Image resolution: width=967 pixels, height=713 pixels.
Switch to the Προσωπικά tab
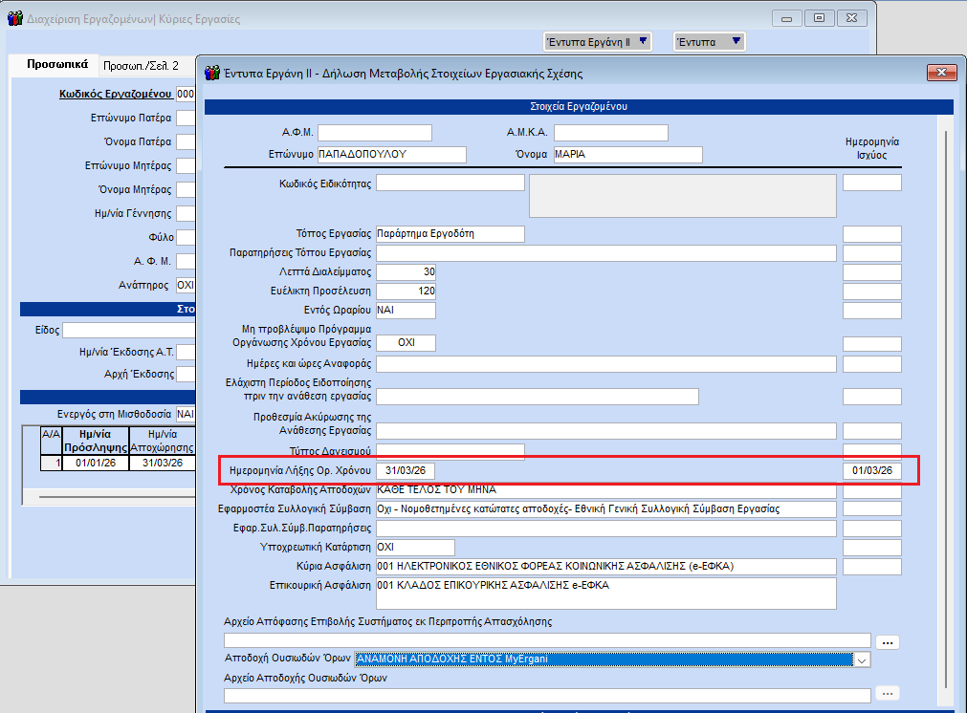pyautogui.click(x=57, y=65)
